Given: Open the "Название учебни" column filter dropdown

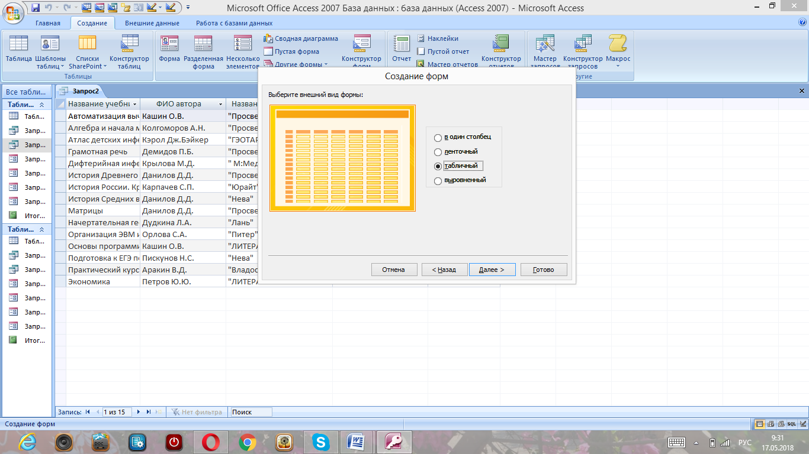Looking at the screenshot, I should point(135,104).
